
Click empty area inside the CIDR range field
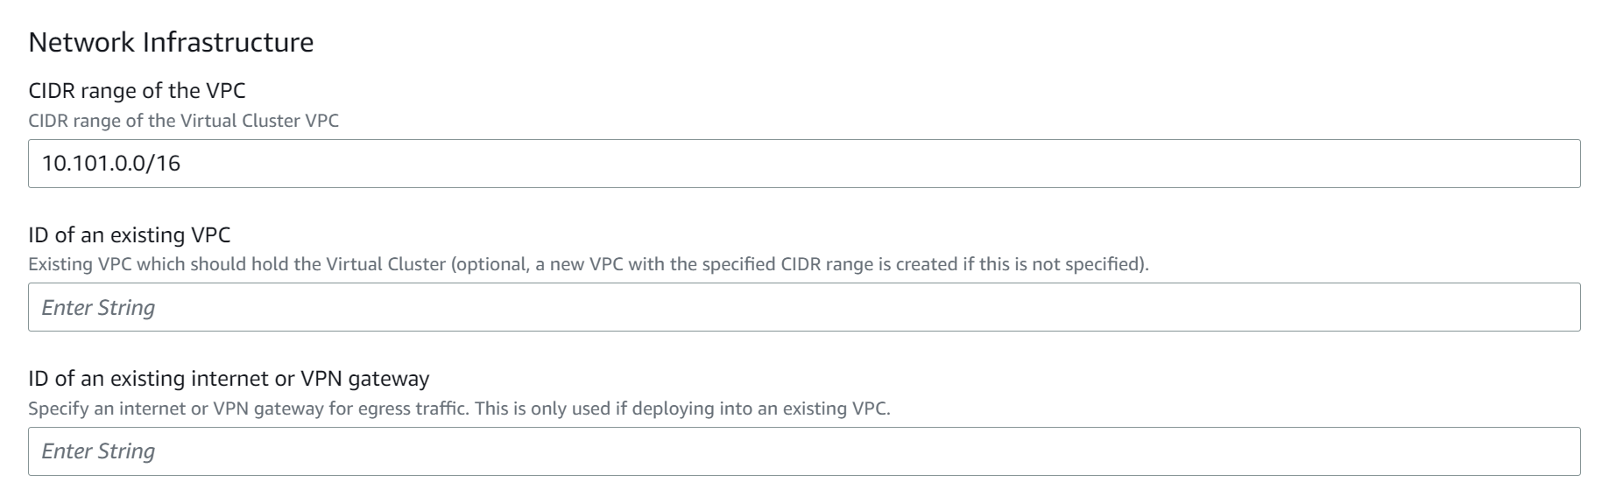pyautogui.click(x=876, y=164)
